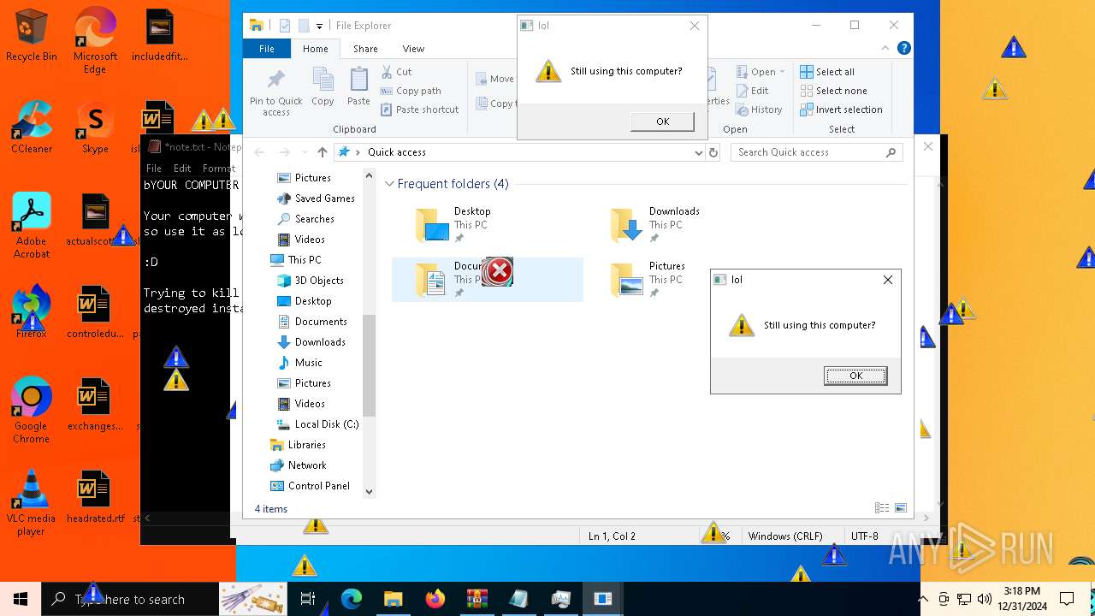Select VLC media player desktop icon
Image resolution: width=1095 pixels, height=616 pixels.
(32, 502)
